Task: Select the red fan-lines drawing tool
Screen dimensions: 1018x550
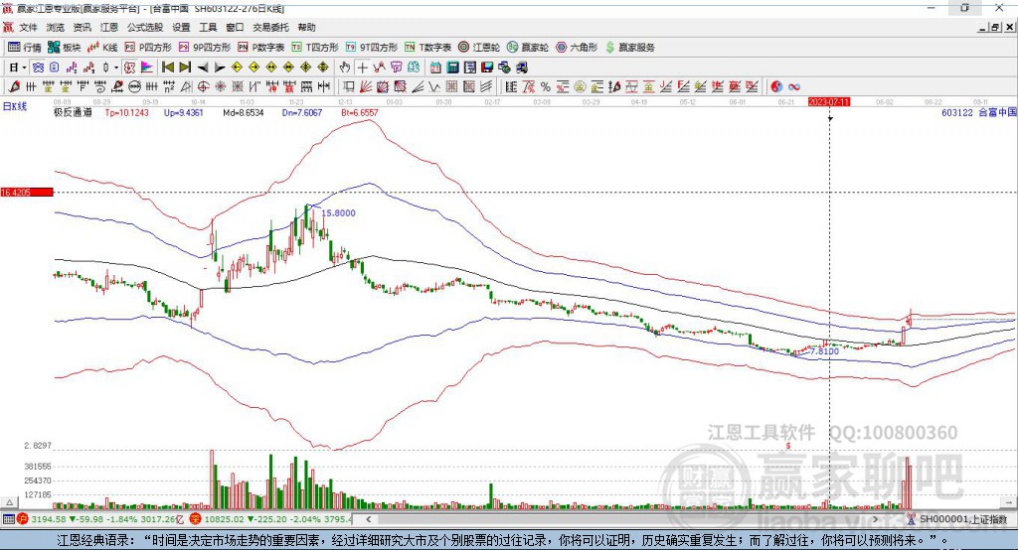Action: click(x=366, y=87)
